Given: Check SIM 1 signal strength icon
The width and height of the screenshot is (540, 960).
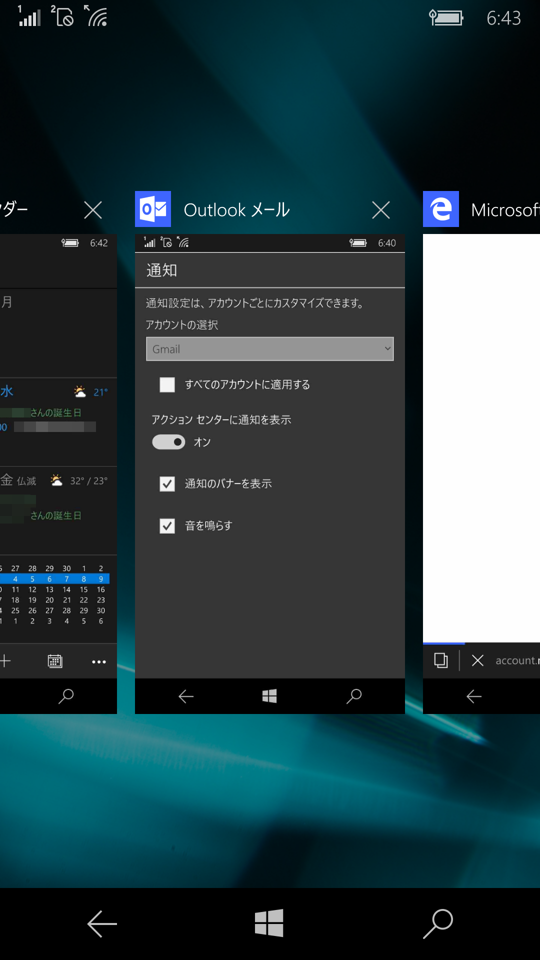Looking at the screenshot, I should click(29, 16).
